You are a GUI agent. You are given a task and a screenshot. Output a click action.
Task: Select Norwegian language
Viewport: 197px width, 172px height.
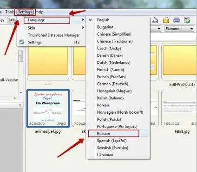(x=118, y=112)
